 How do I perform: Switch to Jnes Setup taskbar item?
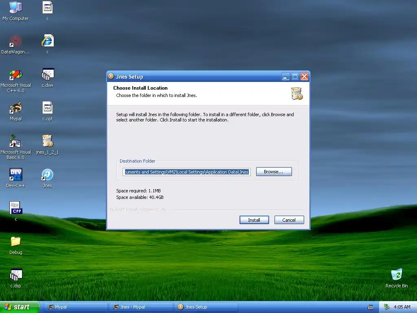206,307
